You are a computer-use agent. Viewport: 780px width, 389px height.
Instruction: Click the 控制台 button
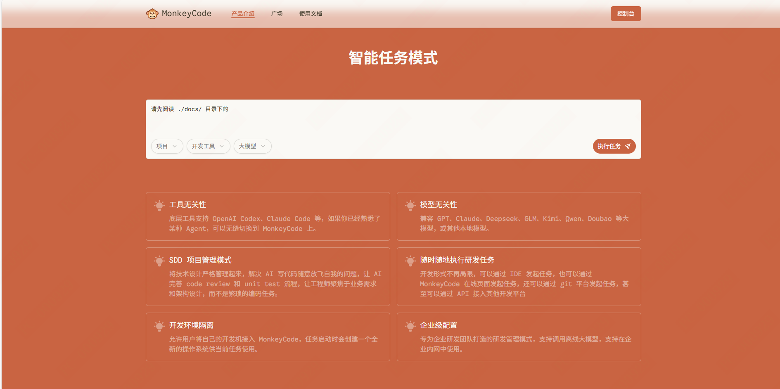pos(626,14)
